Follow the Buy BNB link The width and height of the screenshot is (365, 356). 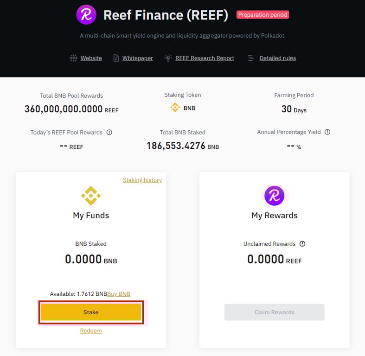tap(119, 294)
